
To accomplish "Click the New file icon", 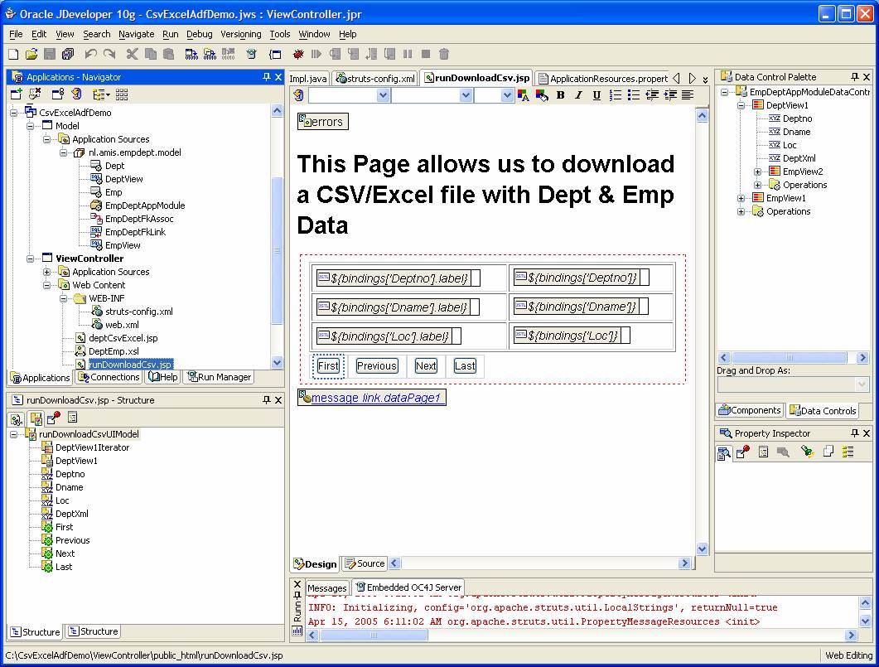I will click(13, 54).
